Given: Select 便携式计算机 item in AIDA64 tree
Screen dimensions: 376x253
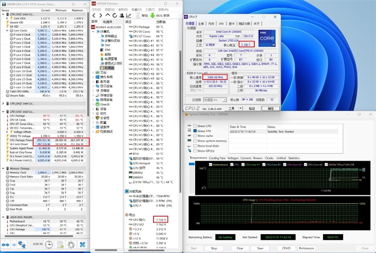Looking at the screenshot, I should (111, 63).
